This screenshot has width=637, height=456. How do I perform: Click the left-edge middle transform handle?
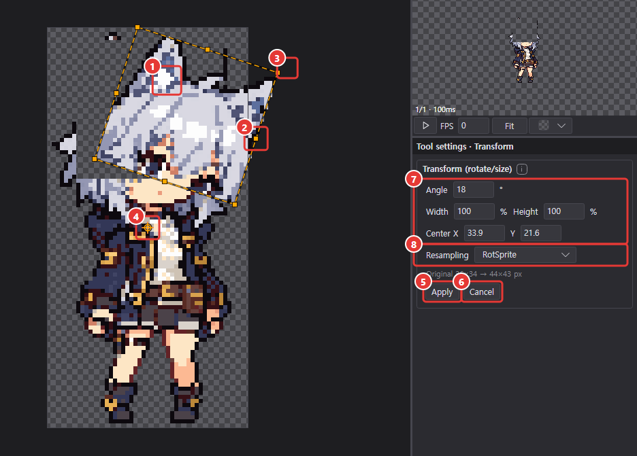pos(116,93)
